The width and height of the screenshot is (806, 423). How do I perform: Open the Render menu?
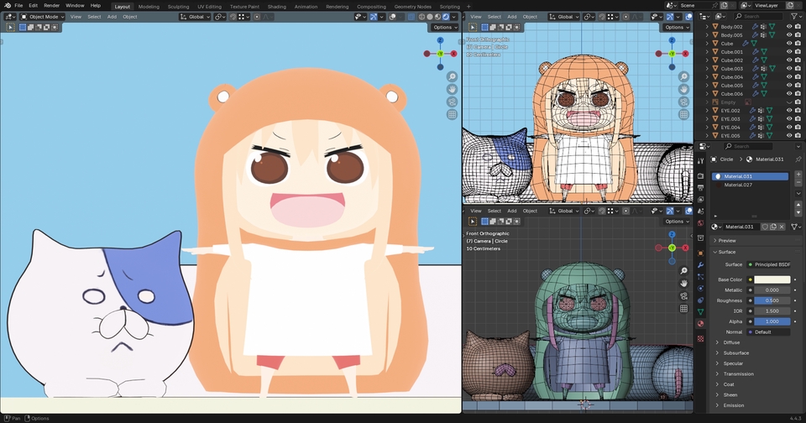(51, 6)
